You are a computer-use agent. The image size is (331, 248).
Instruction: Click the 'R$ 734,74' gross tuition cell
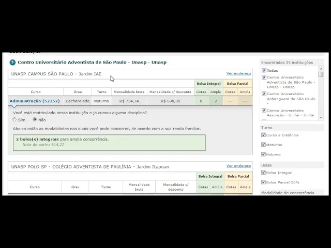pyautogui.click(x=129, y=101)
